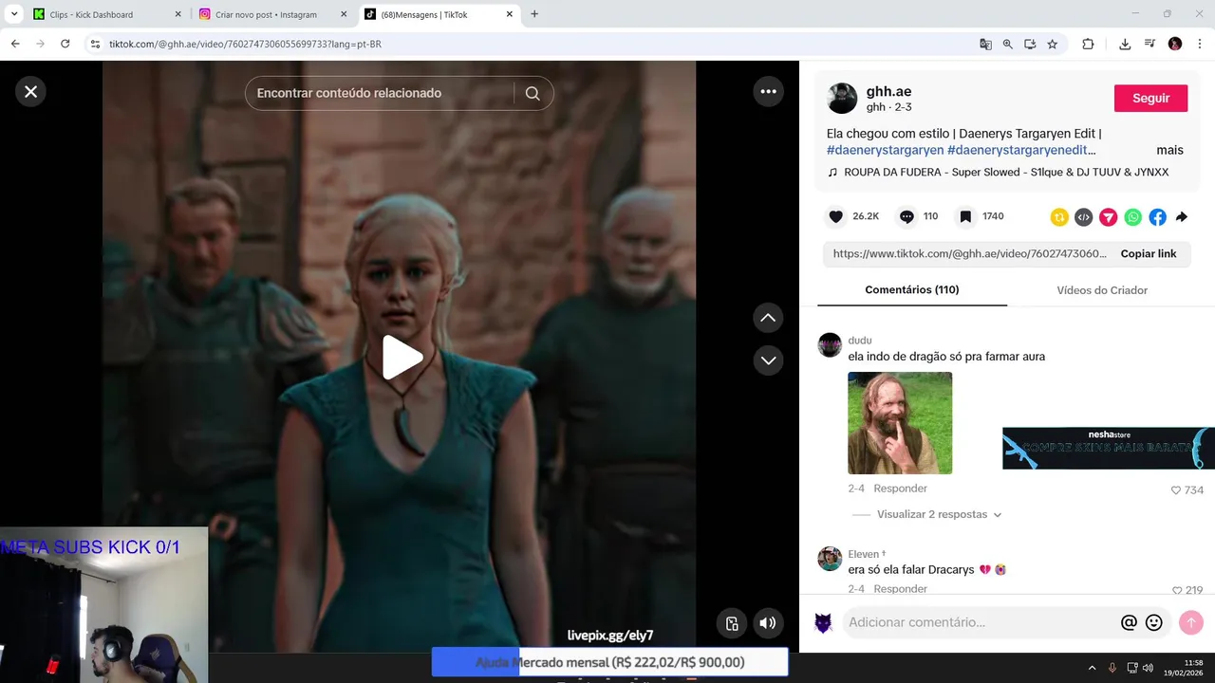Screen dimensions: 1215x683
Task: Get the embed code via the </> icon
Action: coord(1084,217)
